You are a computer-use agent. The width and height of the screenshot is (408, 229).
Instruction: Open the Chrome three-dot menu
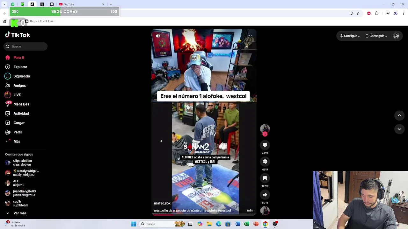[404, 13]
